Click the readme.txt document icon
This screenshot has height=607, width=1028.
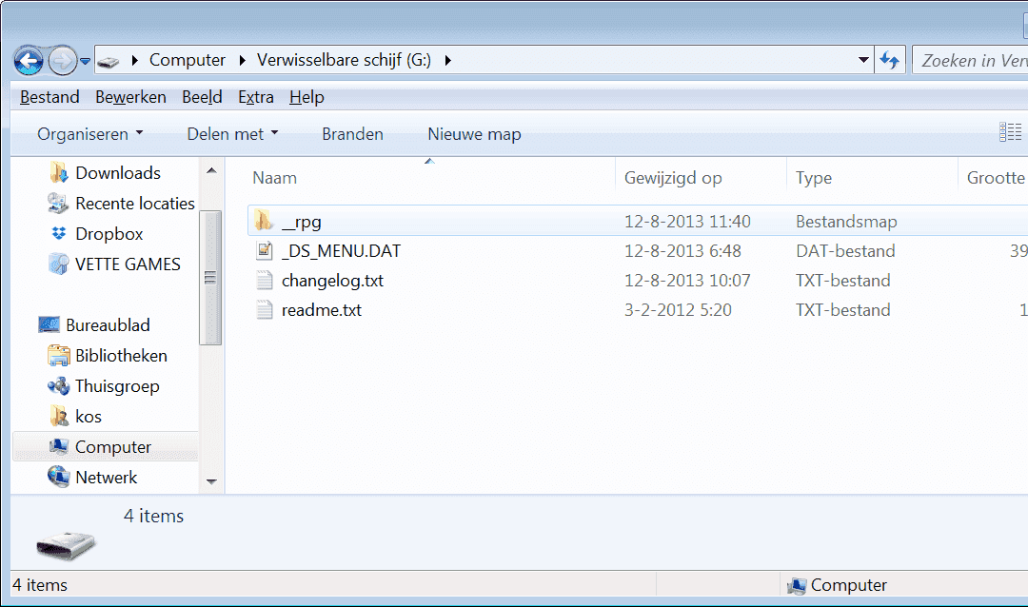[x=265, y=309]
